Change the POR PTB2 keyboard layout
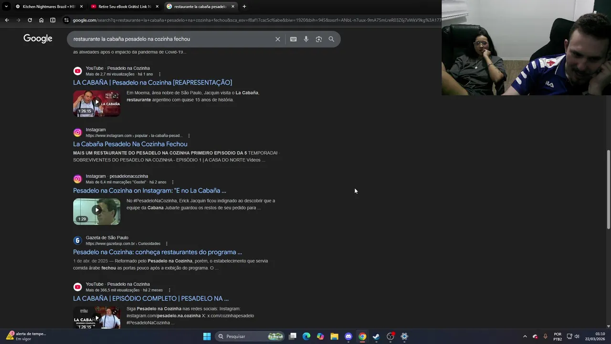 [558, 336]
